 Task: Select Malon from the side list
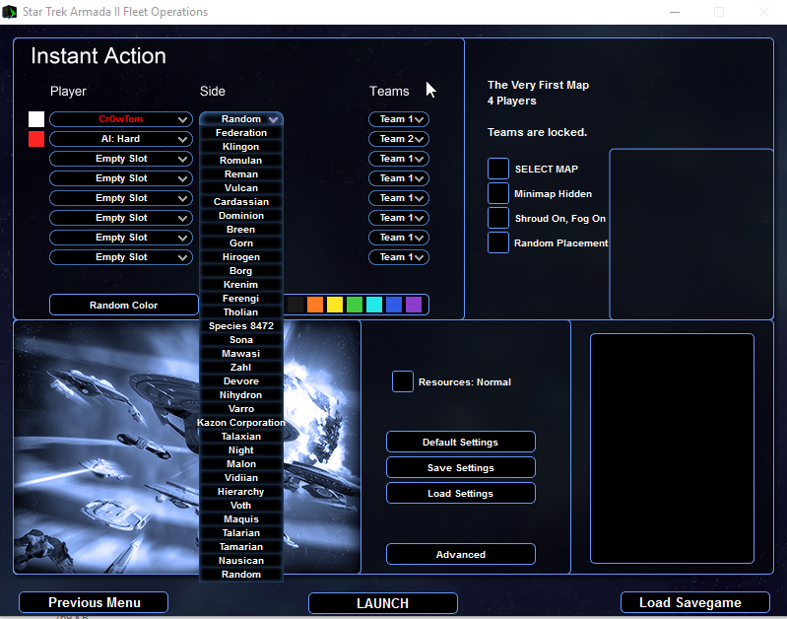tap(241, 464)
